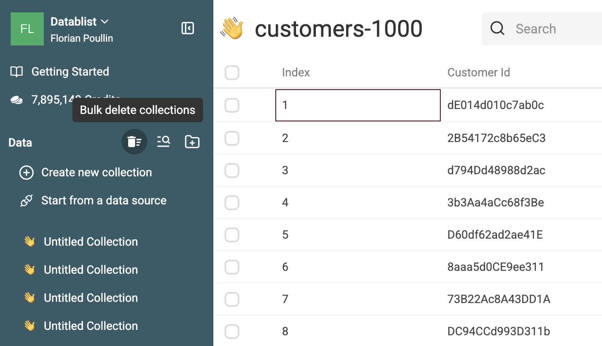Click customer id D60df62ad2ae41E
The height and width of the screenshot is (346, 602).
pos(495,235)
